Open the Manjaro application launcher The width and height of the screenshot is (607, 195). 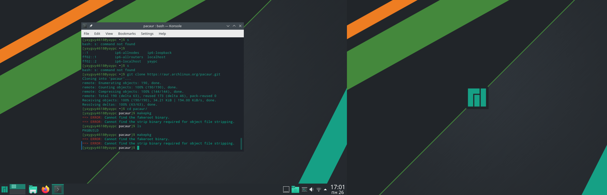[5, 189]
